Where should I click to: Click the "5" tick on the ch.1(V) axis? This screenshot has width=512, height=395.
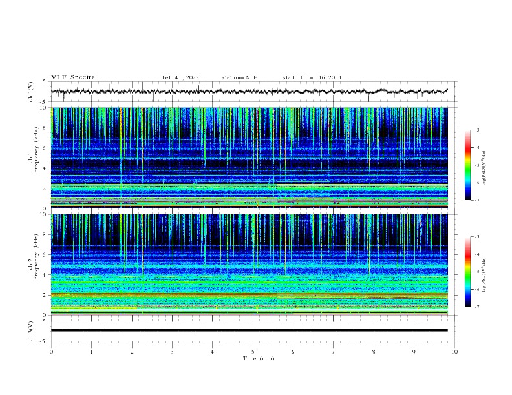click(45, 81)
